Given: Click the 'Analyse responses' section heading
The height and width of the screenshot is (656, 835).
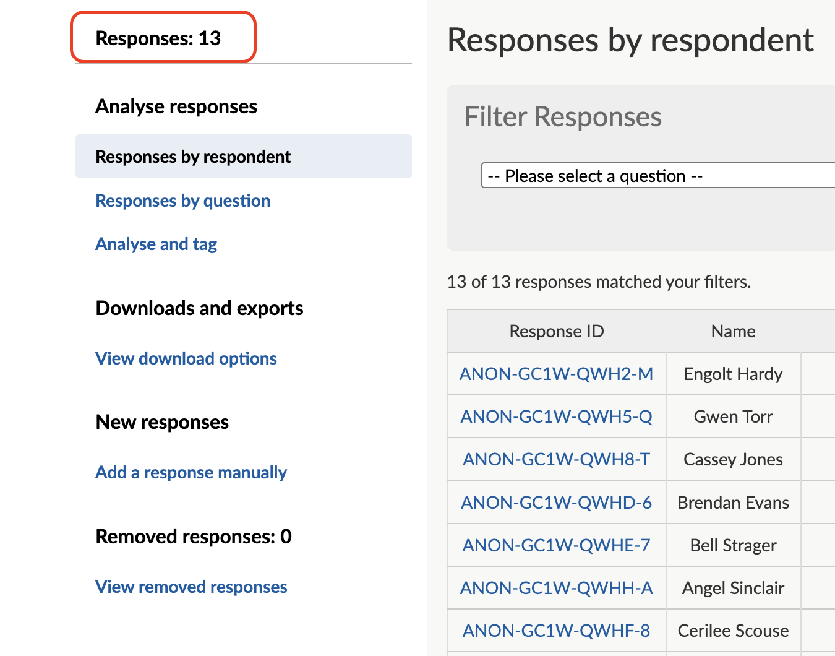Looking at the screenshot, I should coord(176,106).
